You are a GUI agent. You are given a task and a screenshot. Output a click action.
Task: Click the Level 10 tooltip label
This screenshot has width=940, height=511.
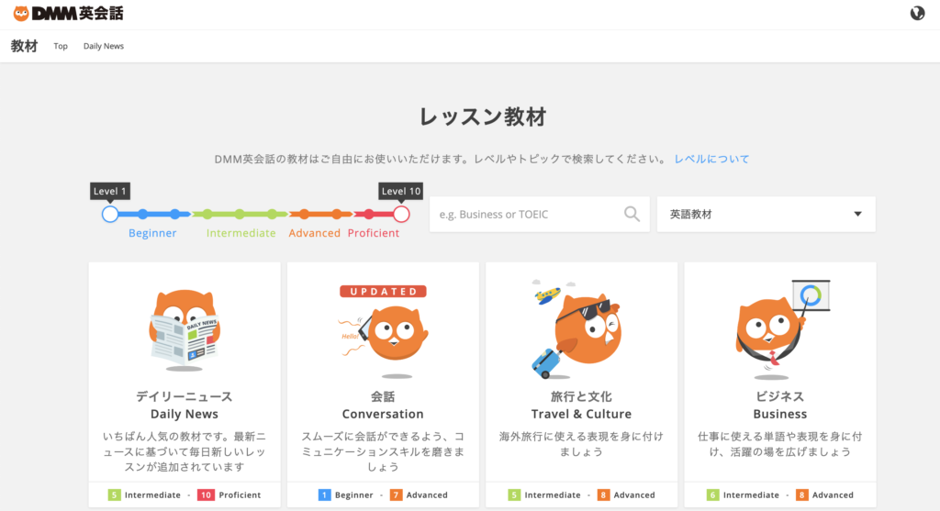[401, 191]
